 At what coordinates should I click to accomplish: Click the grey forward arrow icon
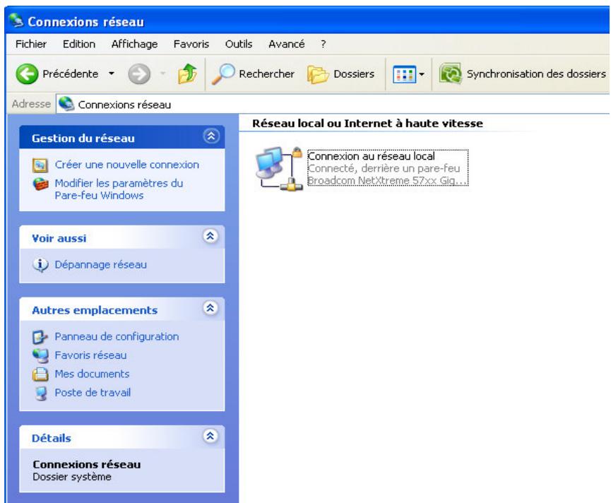pyautogui.click(x=139, y=73)
